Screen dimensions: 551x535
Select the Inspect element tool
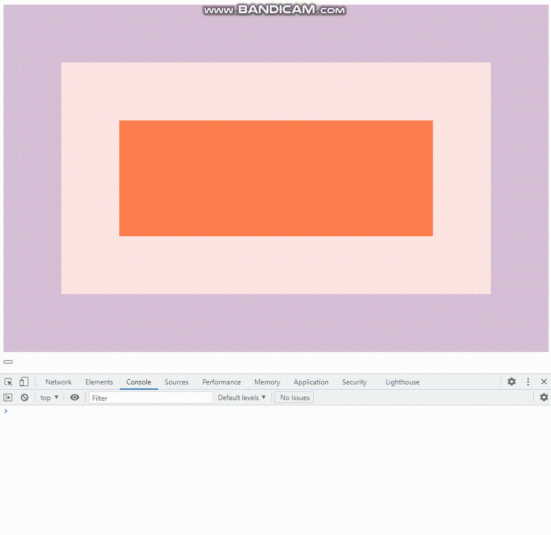tap(8, 382)
